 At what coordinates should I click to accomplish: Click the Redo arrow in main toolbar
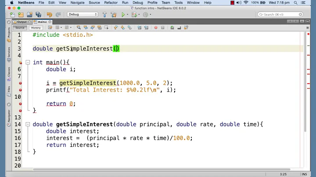click(x=58, y=14)
